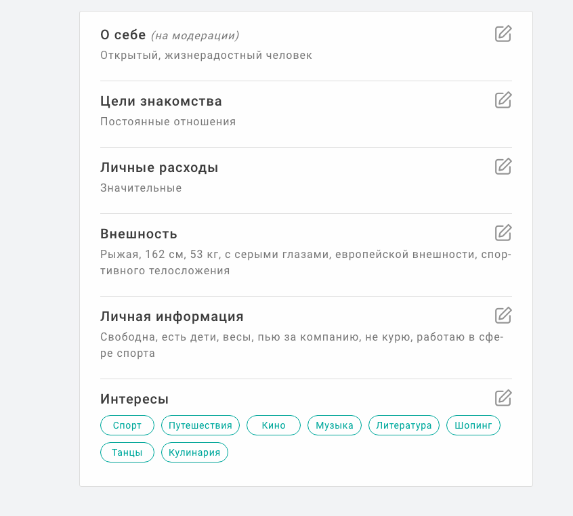The height and width of the screenshot is (516, 573).
Task: Click the Значительные expenses value
Action: click(x=141, y=188)
